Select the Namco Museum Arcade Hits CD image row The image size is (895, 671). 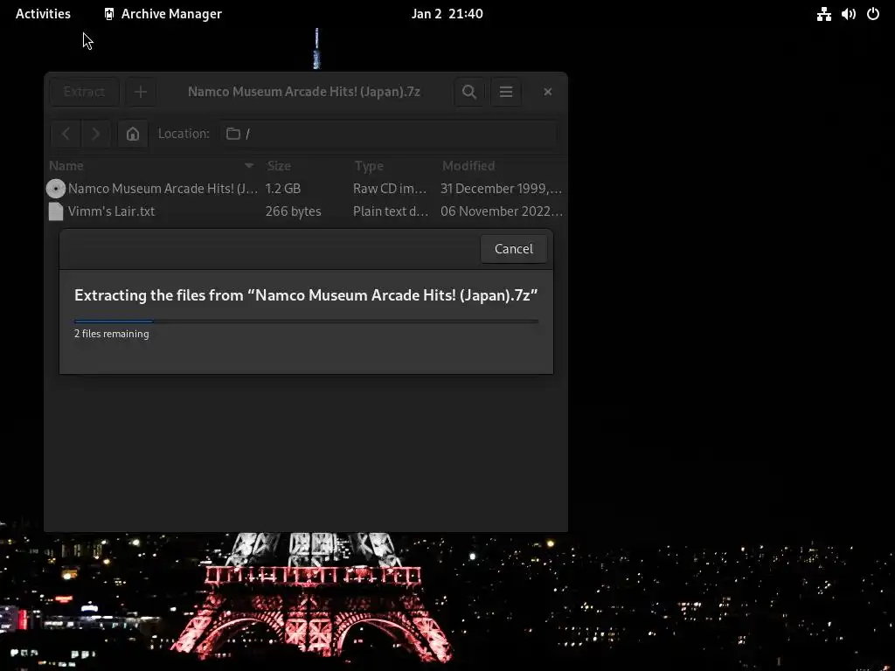(305, 189)
